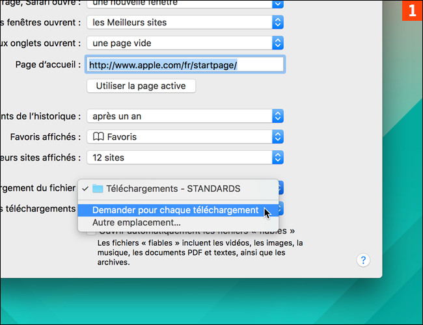Viewport: 423px width, 325px height.
Task: Click the checkmark beside Téléchargements - STANDARDS
Action: [x=85, y=188]
